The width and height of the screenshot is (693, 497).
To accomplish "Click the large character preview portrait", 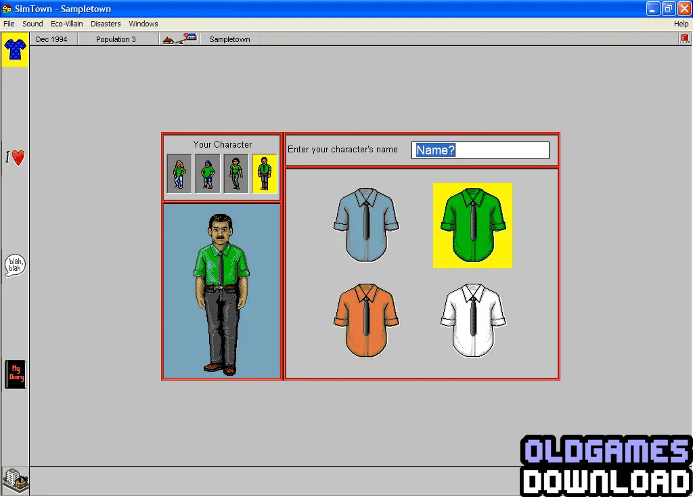I will [x=221, y=291].
